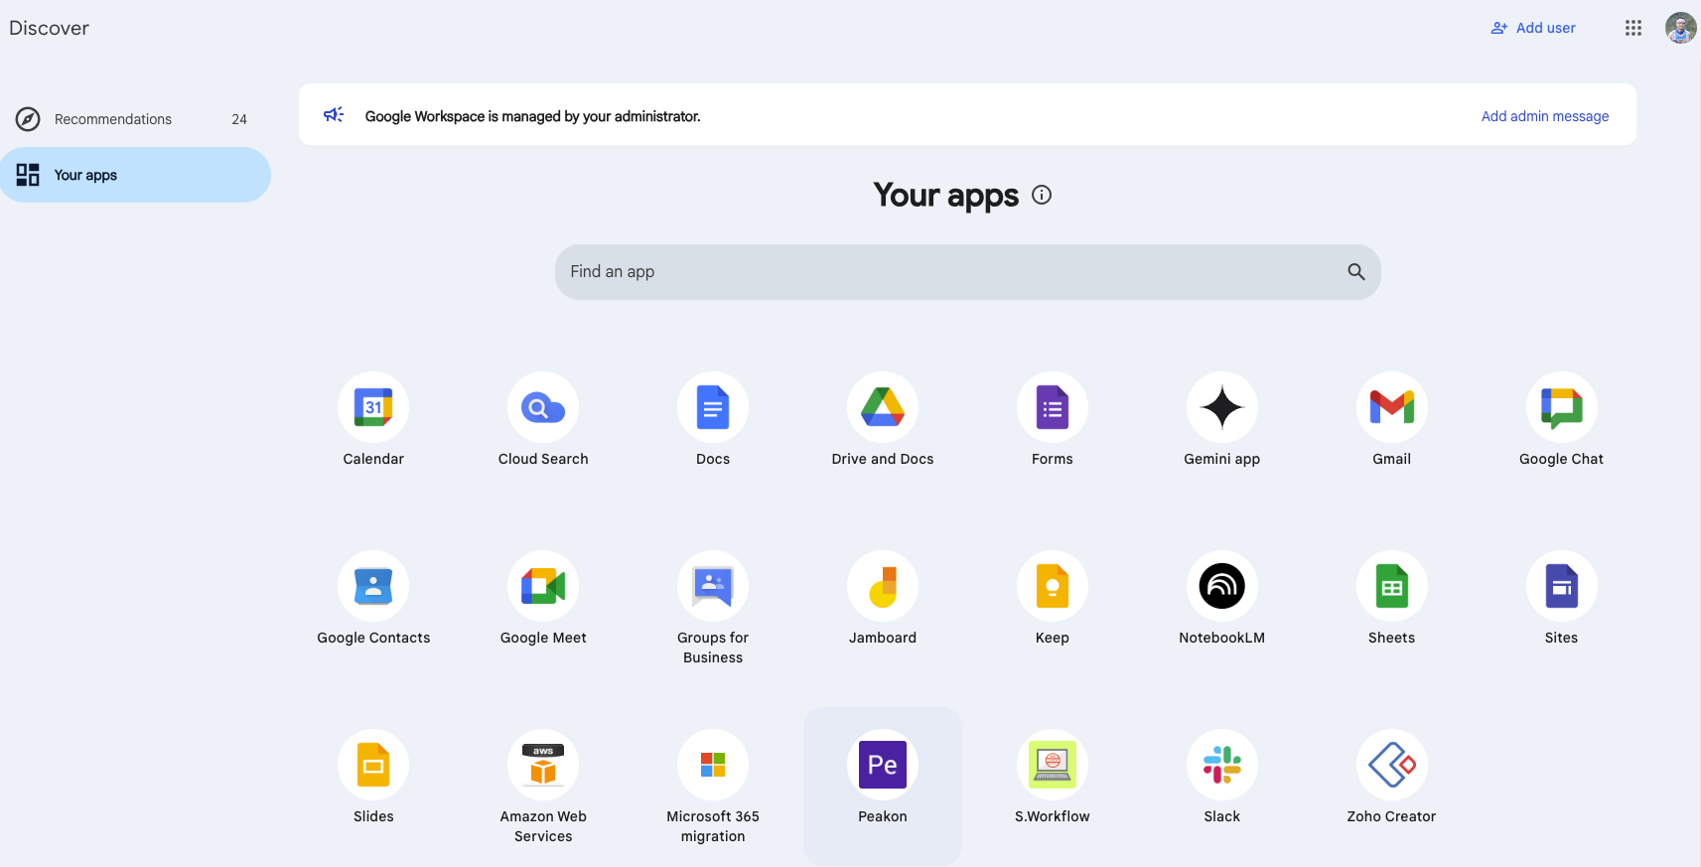Open the Microsoft 365 migration icon
The width and height of the screenshot is (1701, 867).
coord(713,765)
